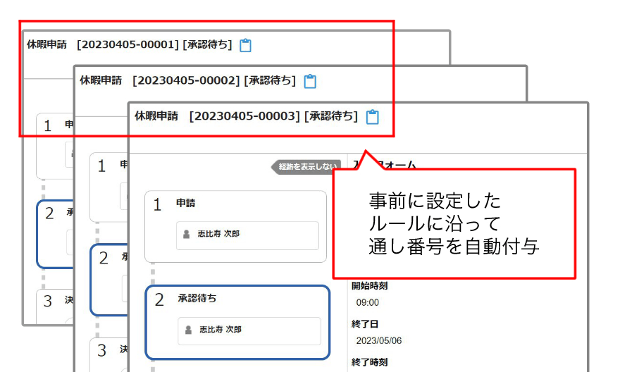Screen dimensions: 620x372
Task: Click clipboard icon next to 20230405-00002
Action: [x=310, y=81]
